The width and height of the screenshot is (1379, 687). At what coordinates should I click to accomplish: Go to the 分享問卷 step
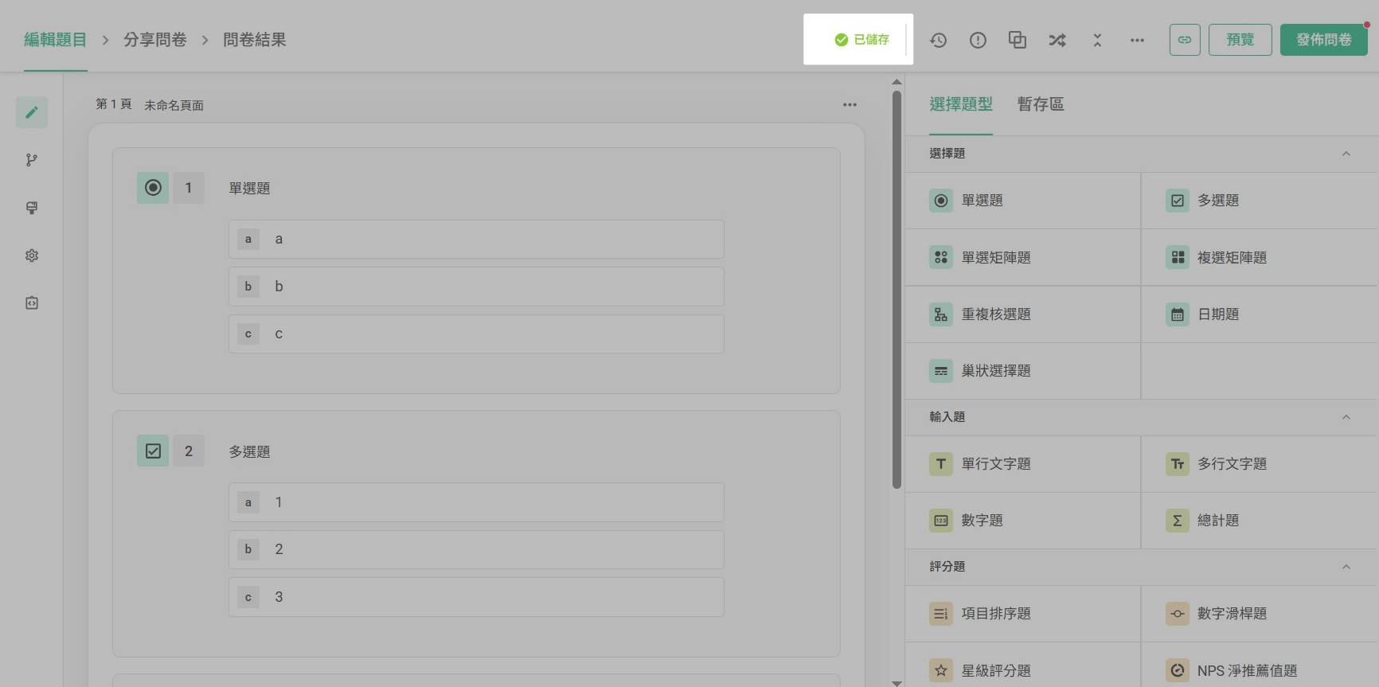coord(154,40)
